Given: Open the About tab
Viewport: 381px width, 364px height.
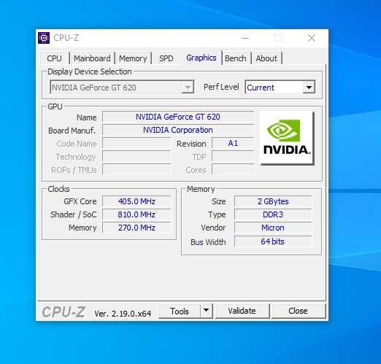Looking at the screenshot, I should 266,58.
